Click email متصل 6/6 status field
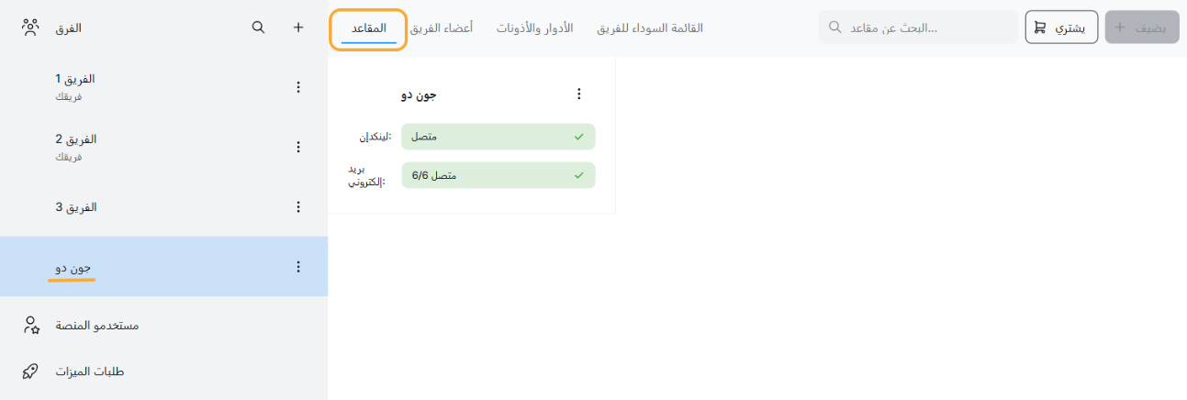This screenshot has height=400, width=1187. coord(498,175)
